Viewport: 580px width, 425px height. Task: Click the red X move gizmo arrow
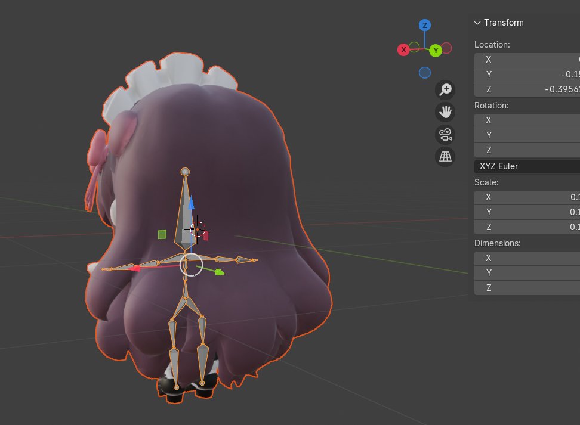click(x=135, y=268)
